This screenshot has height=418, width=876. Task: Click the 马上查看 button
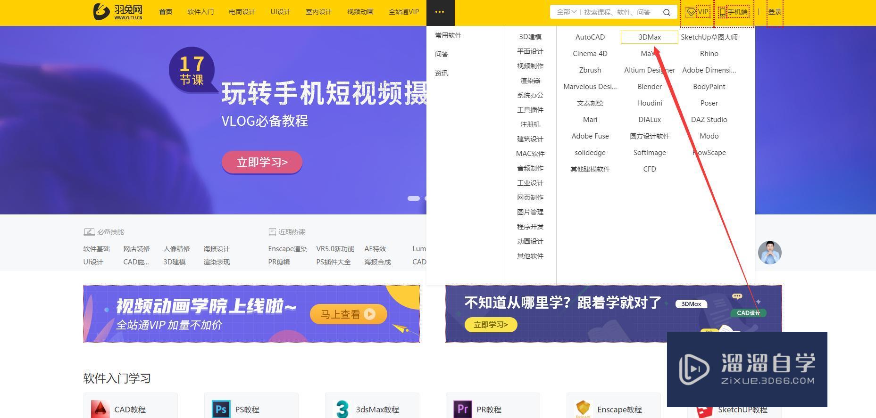(349, 314)
